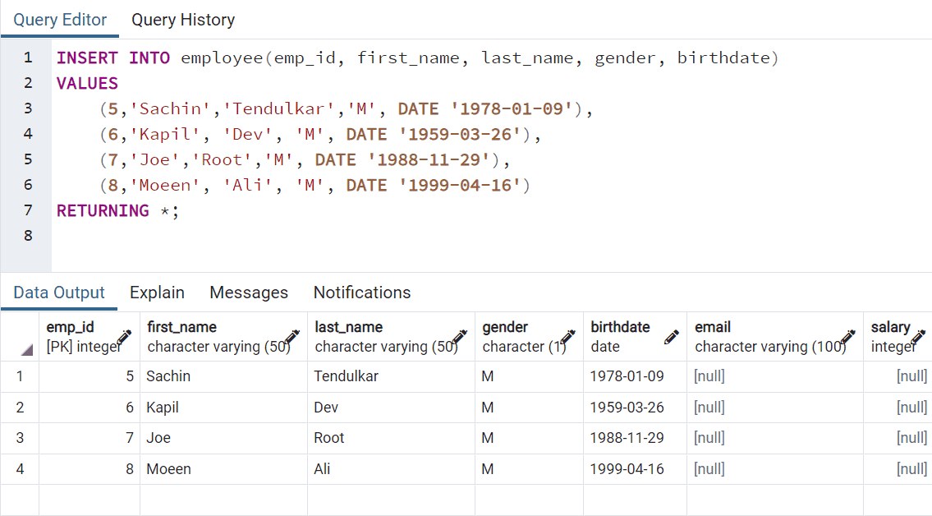
Task: Switch to the Query History tab
Action: [182, 20]
